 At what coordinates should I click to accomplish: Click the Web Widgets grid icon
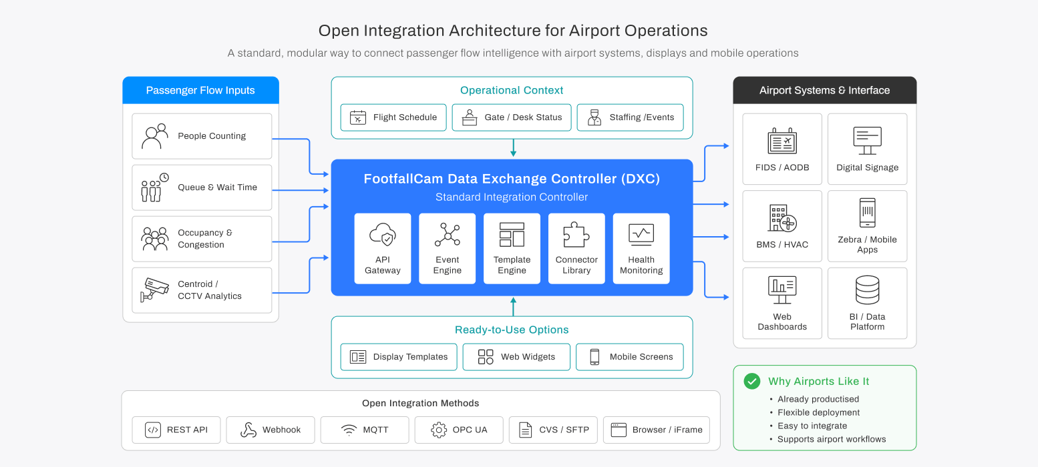486,357
